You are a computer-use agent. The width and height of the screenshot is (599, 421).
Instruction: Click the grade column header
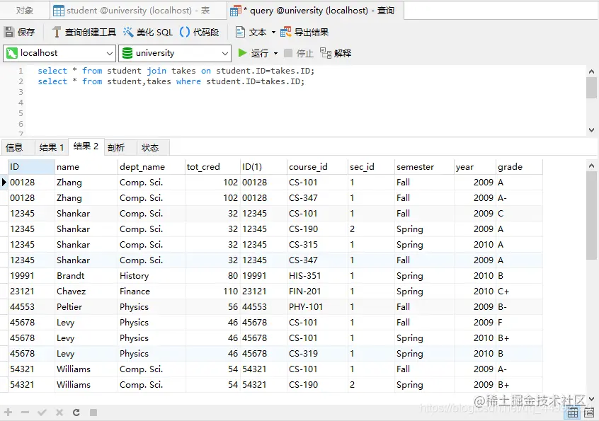pyautogui.click(x=519, y=167)
